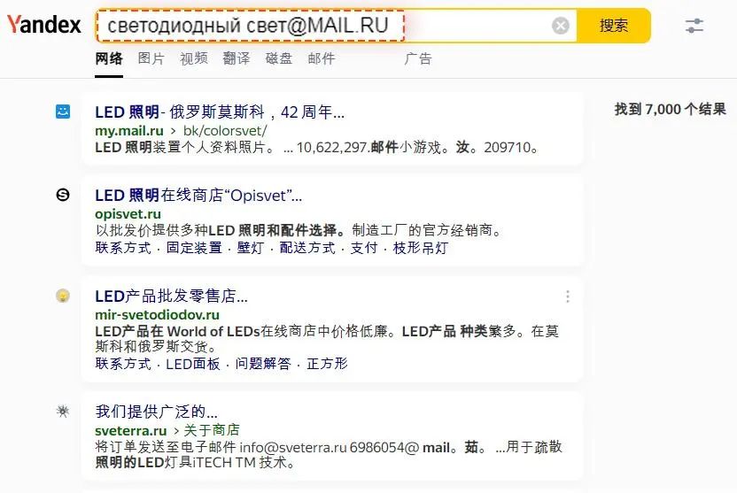Click snippet text 将订单发送至电子邮件 info@sveterra.ru
The width and height of the screenshot is (737, 493).
coord(221,447)
